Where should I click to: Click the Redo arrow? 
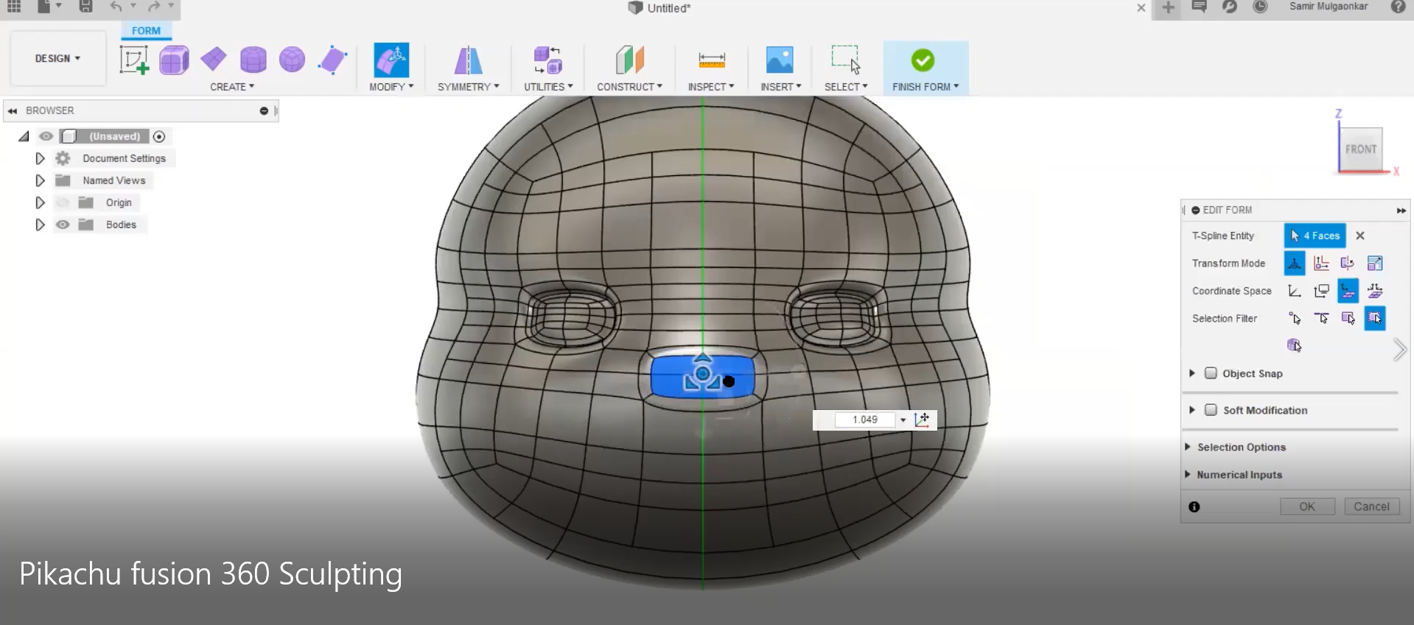[154, 7]
